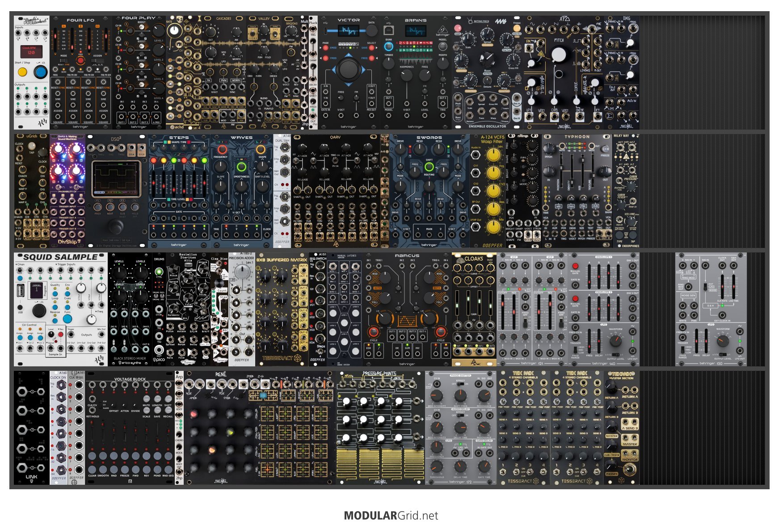Select the DXG module
The image size is (783, 525).
(622, 73)
